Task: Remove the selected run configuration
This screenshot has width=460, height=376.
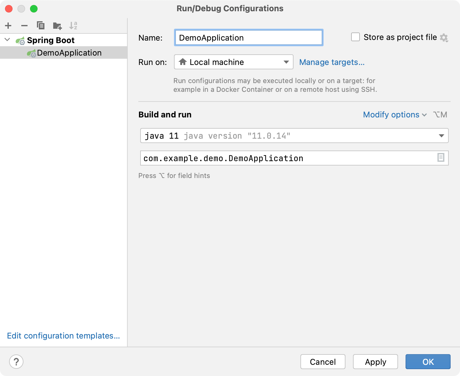Action: click(x=24, y=26)
